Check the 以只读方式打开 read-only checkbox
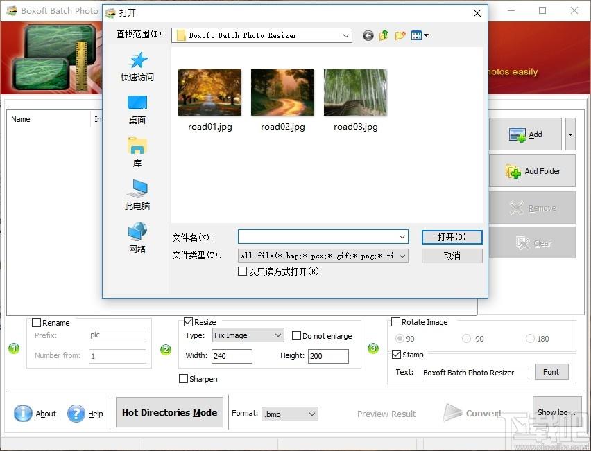The width and height of the screenshot is (591, 451). pos(242,271)
